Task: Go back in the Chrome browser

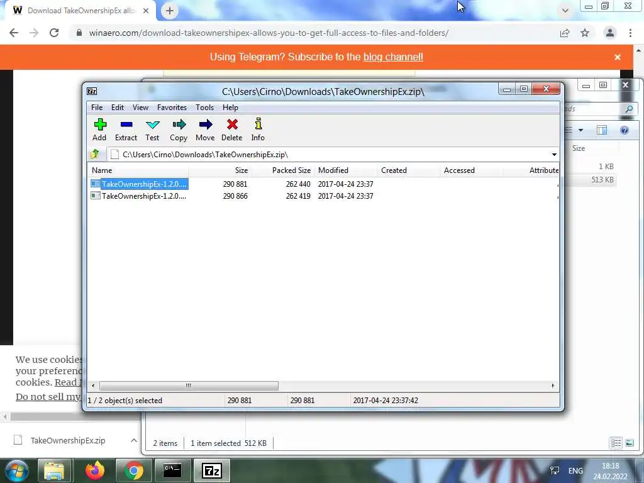Action: tap(14, 33)
